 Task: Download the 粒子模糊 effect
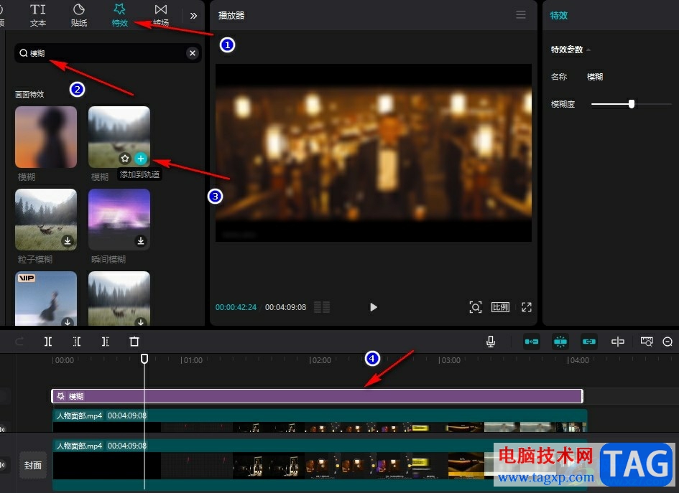(x=68, y=240)
